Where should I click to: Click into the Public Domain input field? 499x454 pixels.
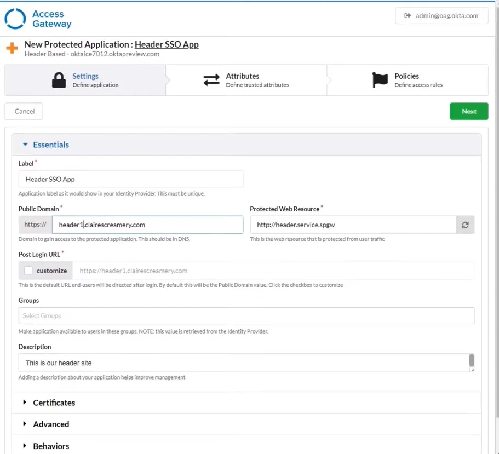(x=148, y=225)
